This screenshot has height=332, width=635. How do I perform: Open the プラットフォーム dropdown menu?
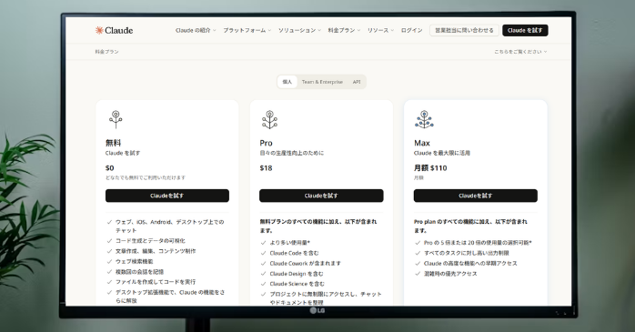[x=247, y=30]
